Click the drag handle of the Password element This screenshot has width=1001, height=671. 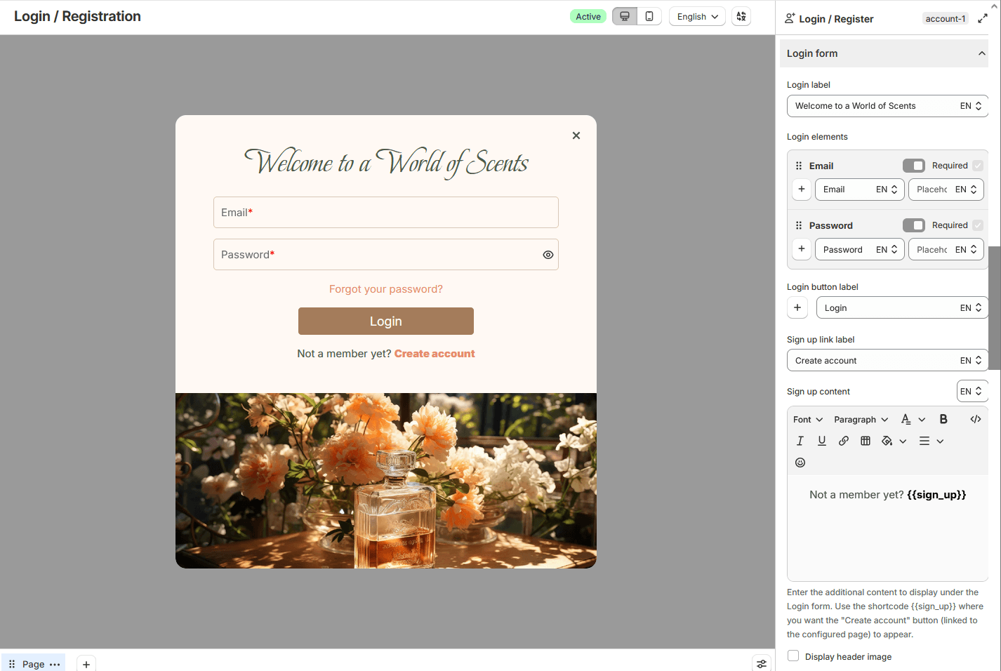(799, 225)
